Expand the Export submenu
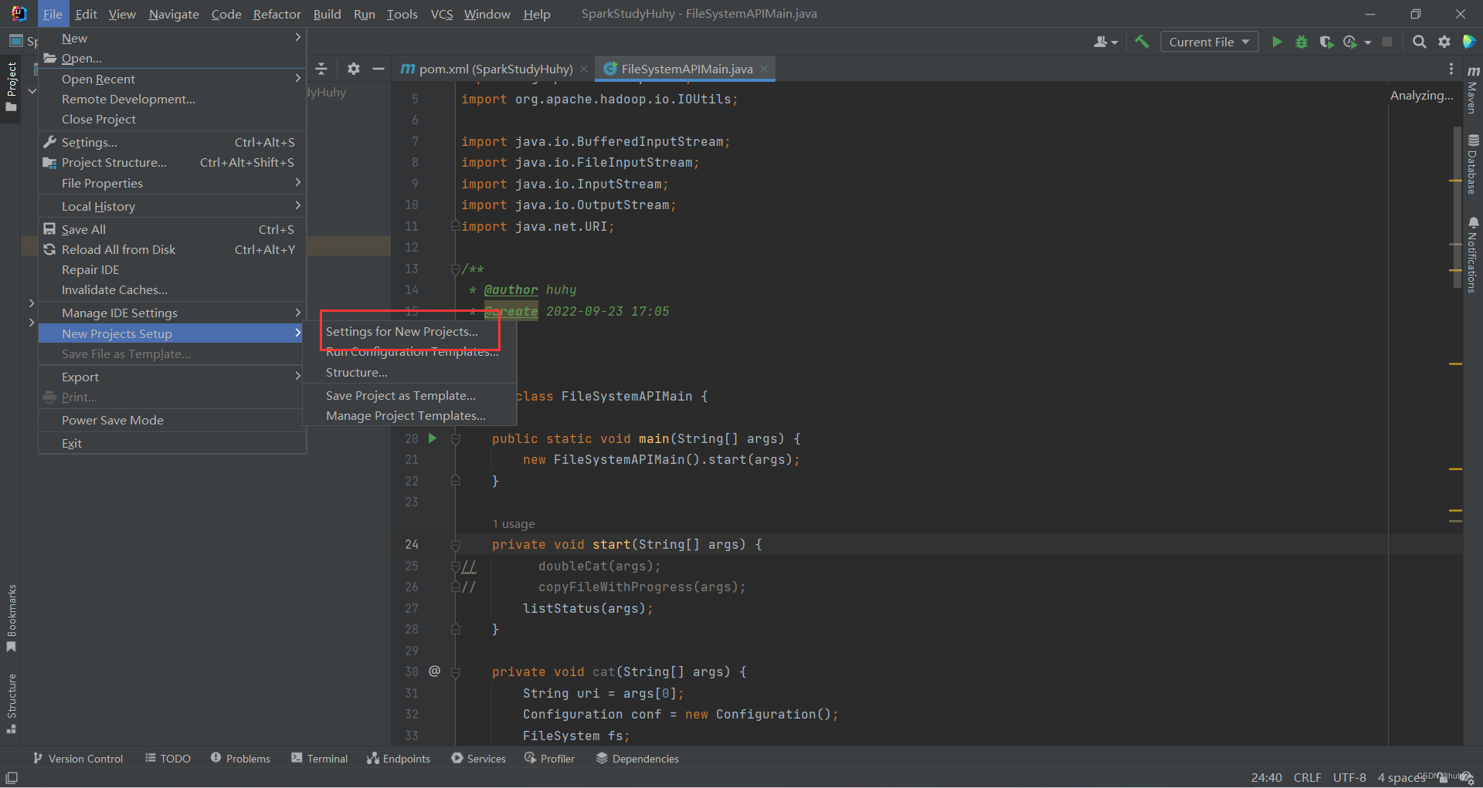Image resolution: width=1483 pixels, height=788 pixels. [x=172, y=377]
